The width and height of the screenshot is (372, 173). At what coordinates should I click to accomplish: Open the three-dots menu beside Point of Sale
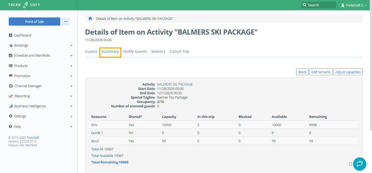pyautogui.click(x=65, y=22)
